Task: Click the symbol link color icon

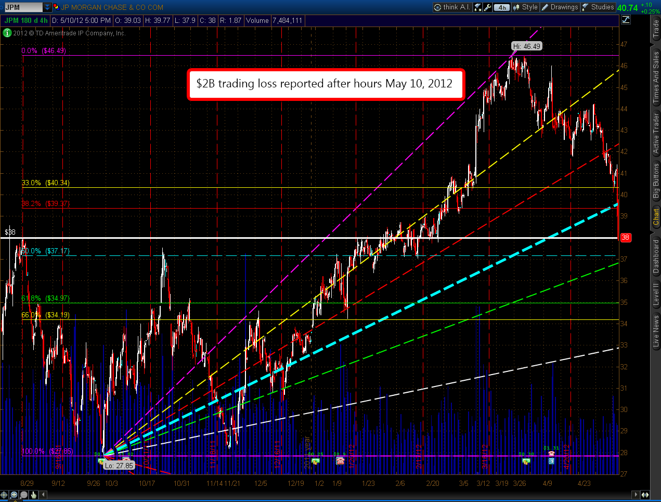Action: (56, 7)
